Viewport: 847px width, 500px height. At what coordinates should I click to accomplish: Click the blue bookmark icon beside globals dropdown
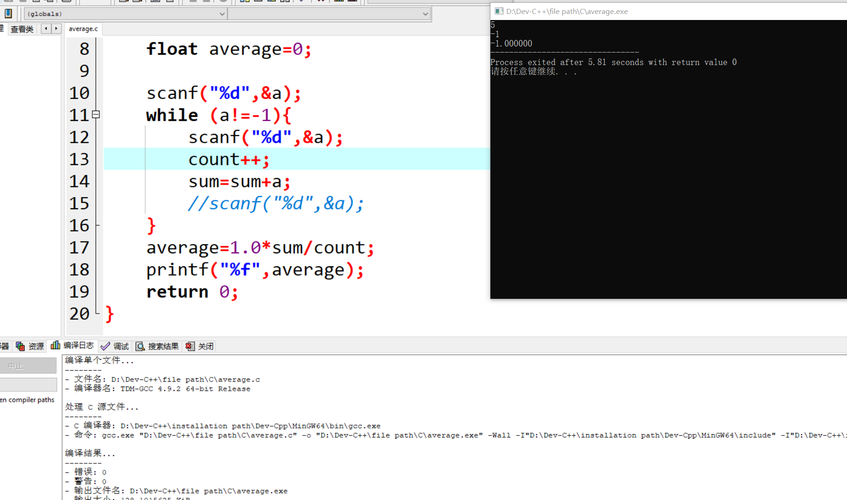(x=8, y=13)
